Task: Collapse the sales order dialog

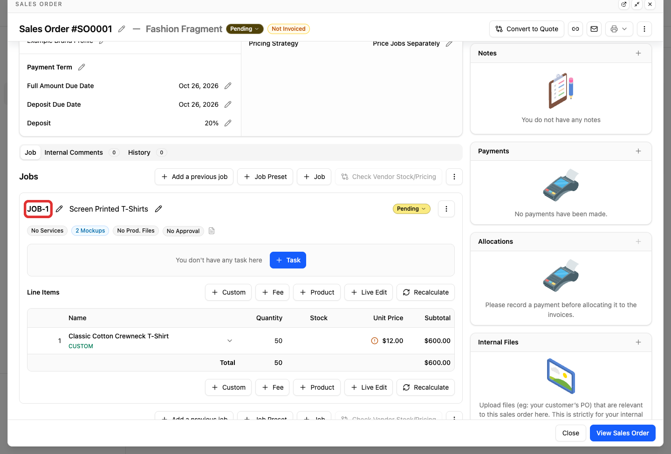Action: click(x=637, y=4)
